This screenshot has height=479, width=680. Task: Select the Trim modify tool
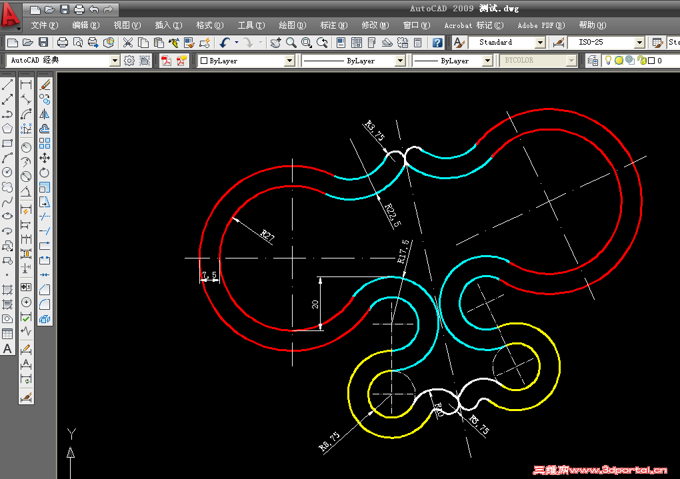click(x=45, y=217)
